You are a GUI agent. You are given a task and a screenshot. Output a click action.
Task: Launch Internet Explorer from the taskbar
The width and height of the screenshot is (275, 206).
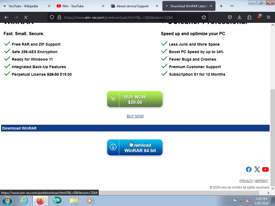[24, 201]
